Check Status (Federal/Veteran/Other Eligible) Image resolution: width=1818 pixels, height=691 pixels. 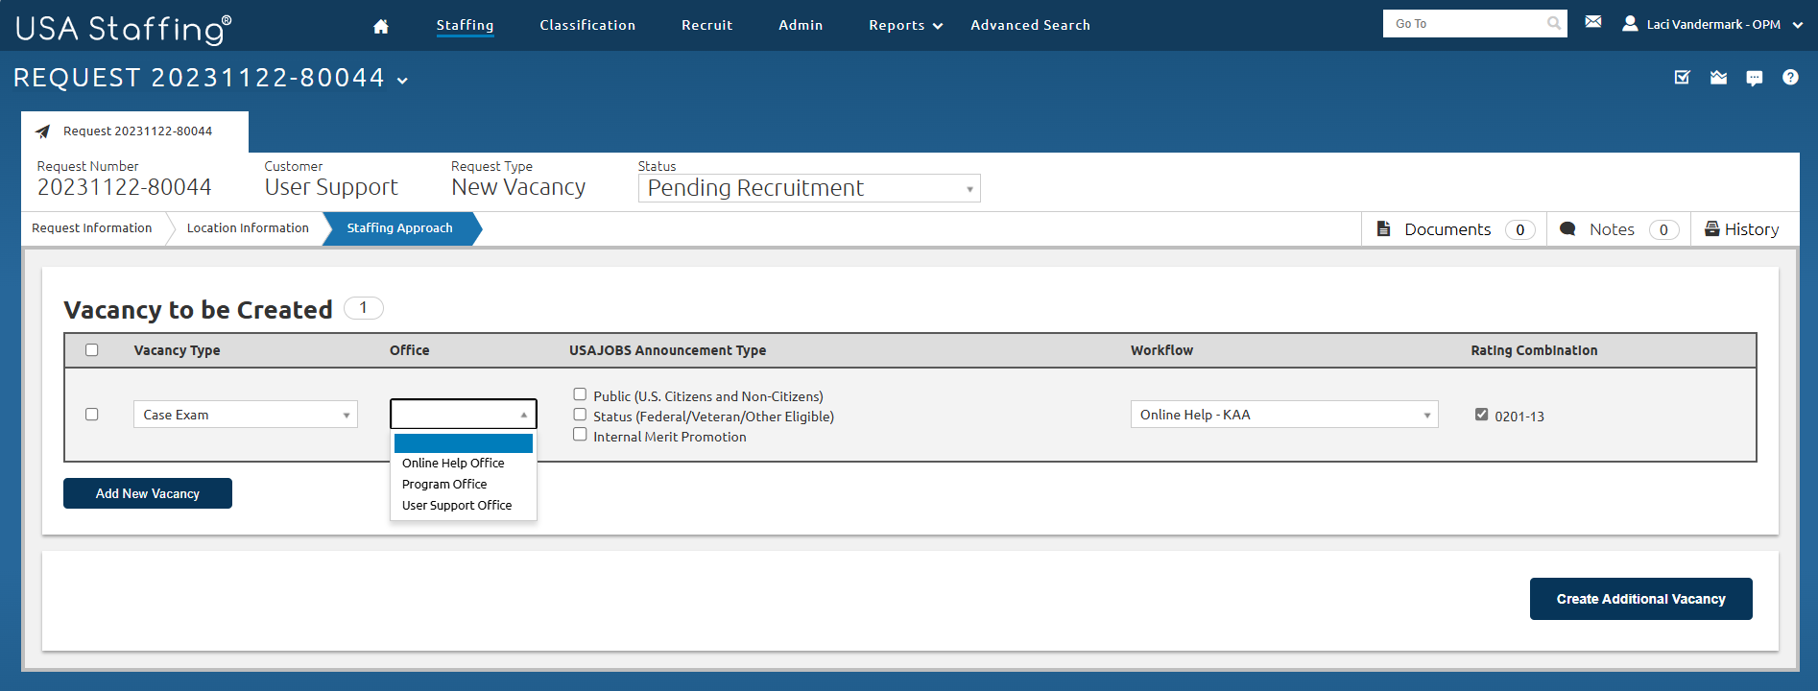pos(580,415)
